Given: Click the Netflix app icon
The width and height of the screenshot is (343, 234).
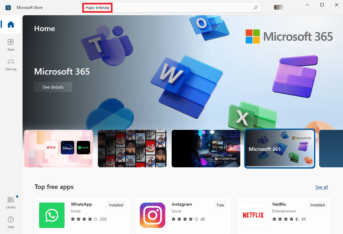Looking at the screenshot, I should point(253,215).
